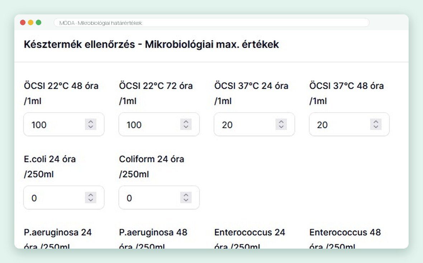423x263 pixels.
Task: Click the P.aeruginosa 24 óra label
Action: [58, 239]
